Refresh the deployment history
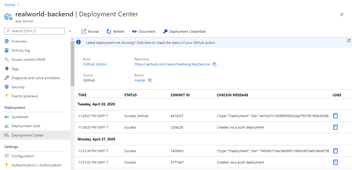 click(x=115, y=31)
